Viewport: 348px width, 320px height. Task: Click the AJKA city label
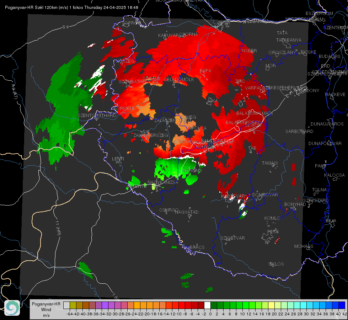coord(213,101)
